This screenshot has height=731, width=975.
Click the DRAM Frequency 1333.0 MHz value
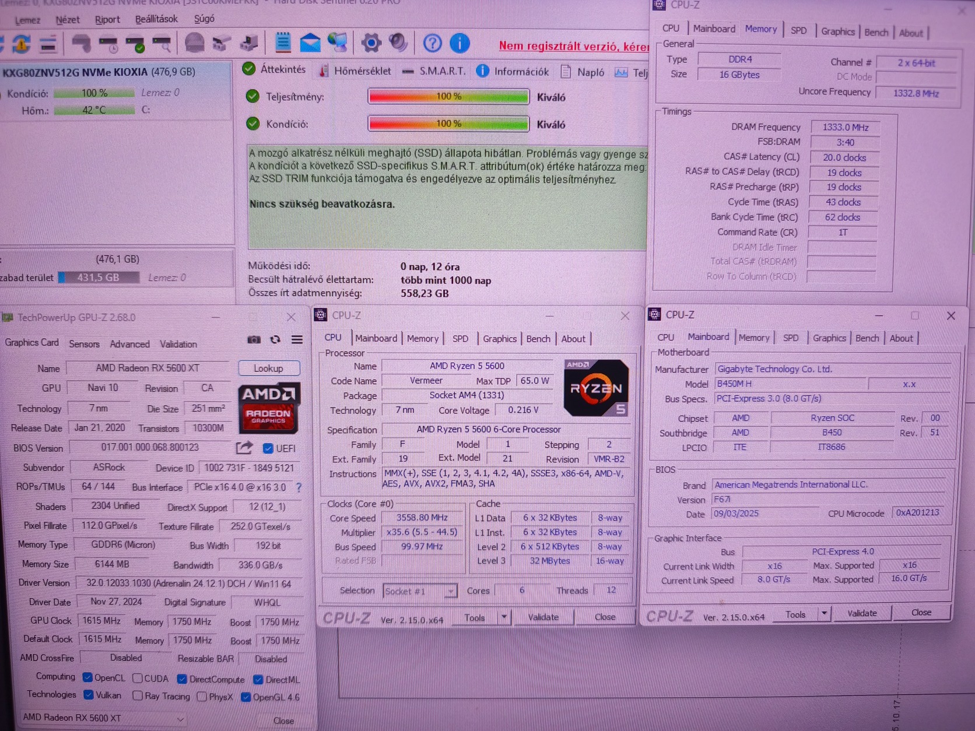845,127
